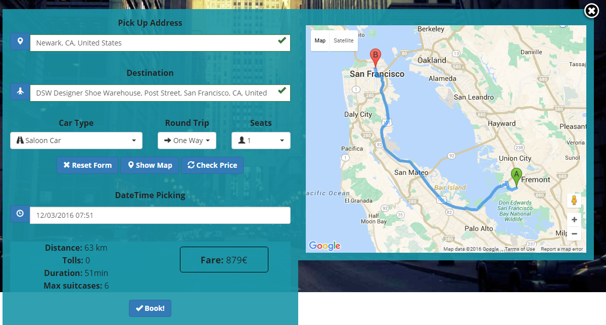
Task: Close the booking popup with X icon
Action: tap(591, 11)
